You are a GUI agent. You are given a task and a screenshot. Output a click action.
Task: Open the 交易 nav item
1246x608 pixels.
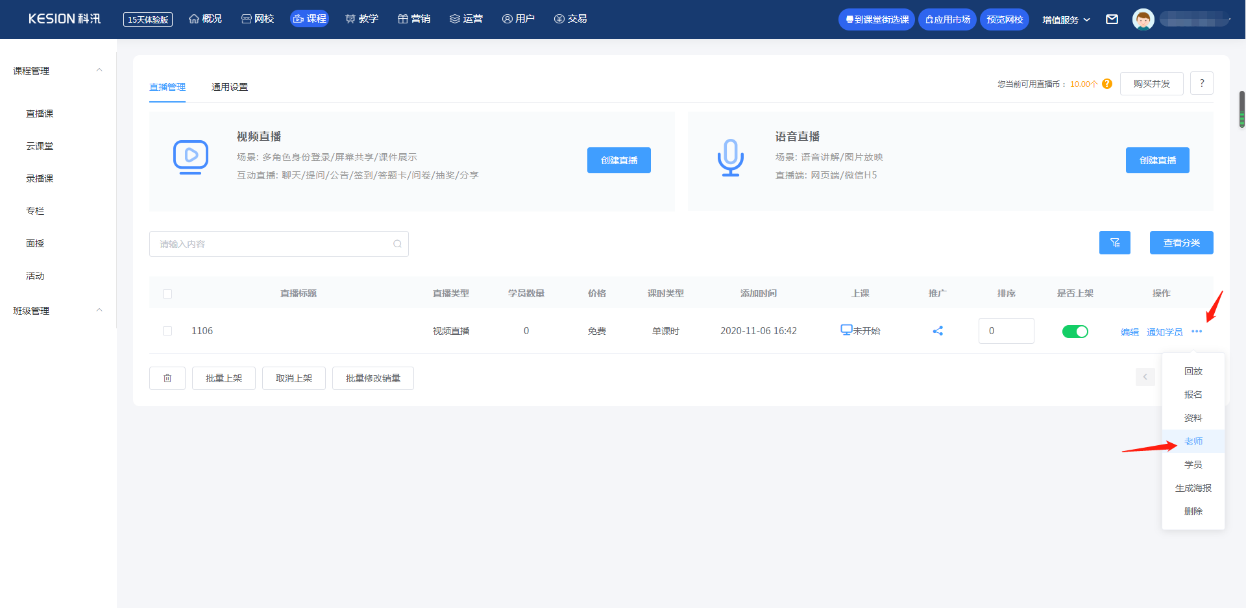click(570, 19)
